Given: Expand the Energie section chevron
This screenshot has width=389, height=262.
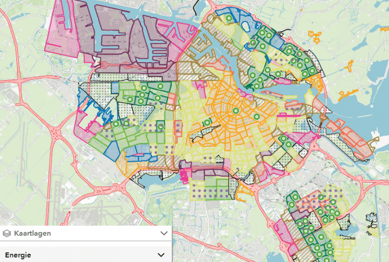Looking at the screenshot, I should pos(161,255).
